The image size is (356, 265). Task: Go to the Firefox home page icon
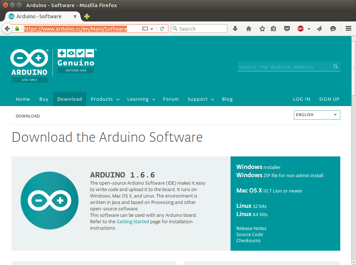pos(249,29)
